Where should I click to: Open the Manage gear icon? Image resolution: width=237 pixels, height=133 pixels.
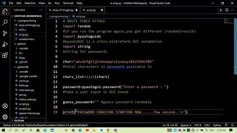(5, 117)
